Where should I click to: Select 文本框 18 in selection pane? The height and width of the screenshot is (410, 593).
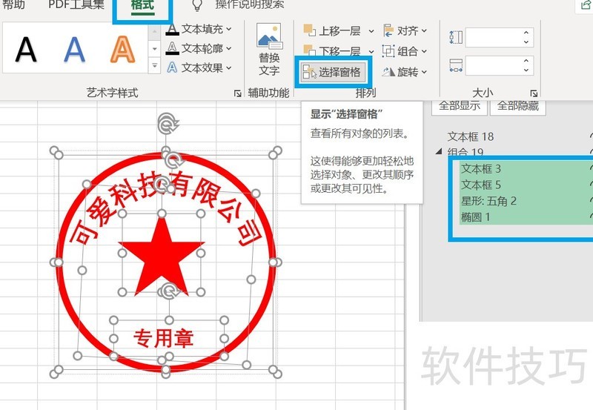click(471, 136)
